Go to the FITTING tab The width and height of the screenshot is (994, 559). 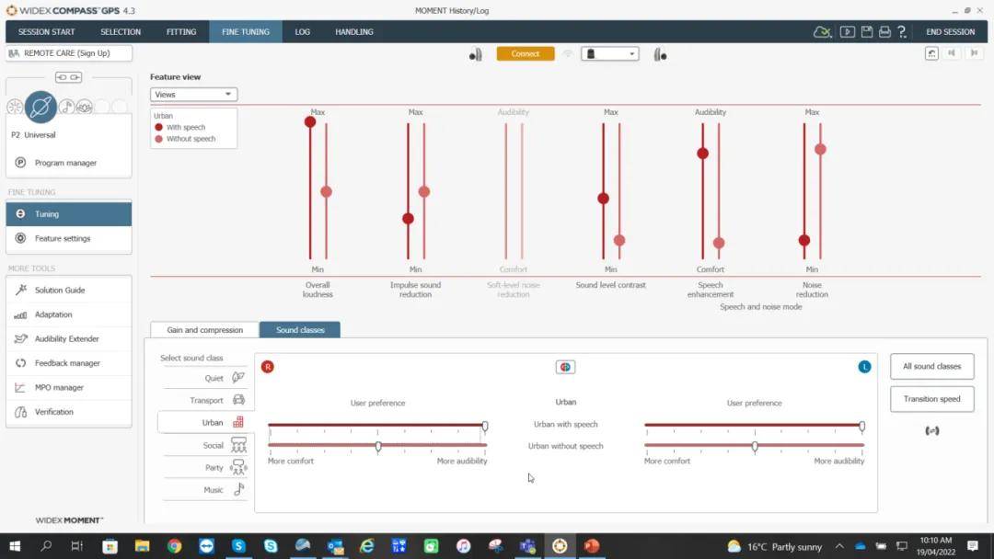[181, 31]
